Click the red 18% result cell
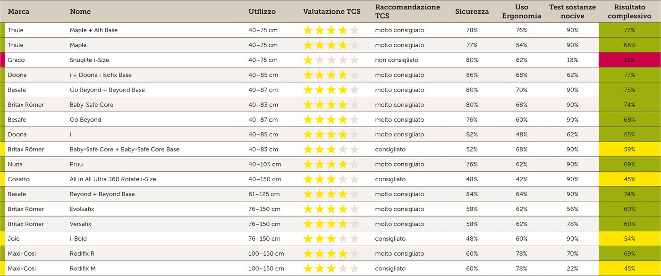Image resolution: width=661 pixels, height=276 pixels. click(x=629, y=60)
